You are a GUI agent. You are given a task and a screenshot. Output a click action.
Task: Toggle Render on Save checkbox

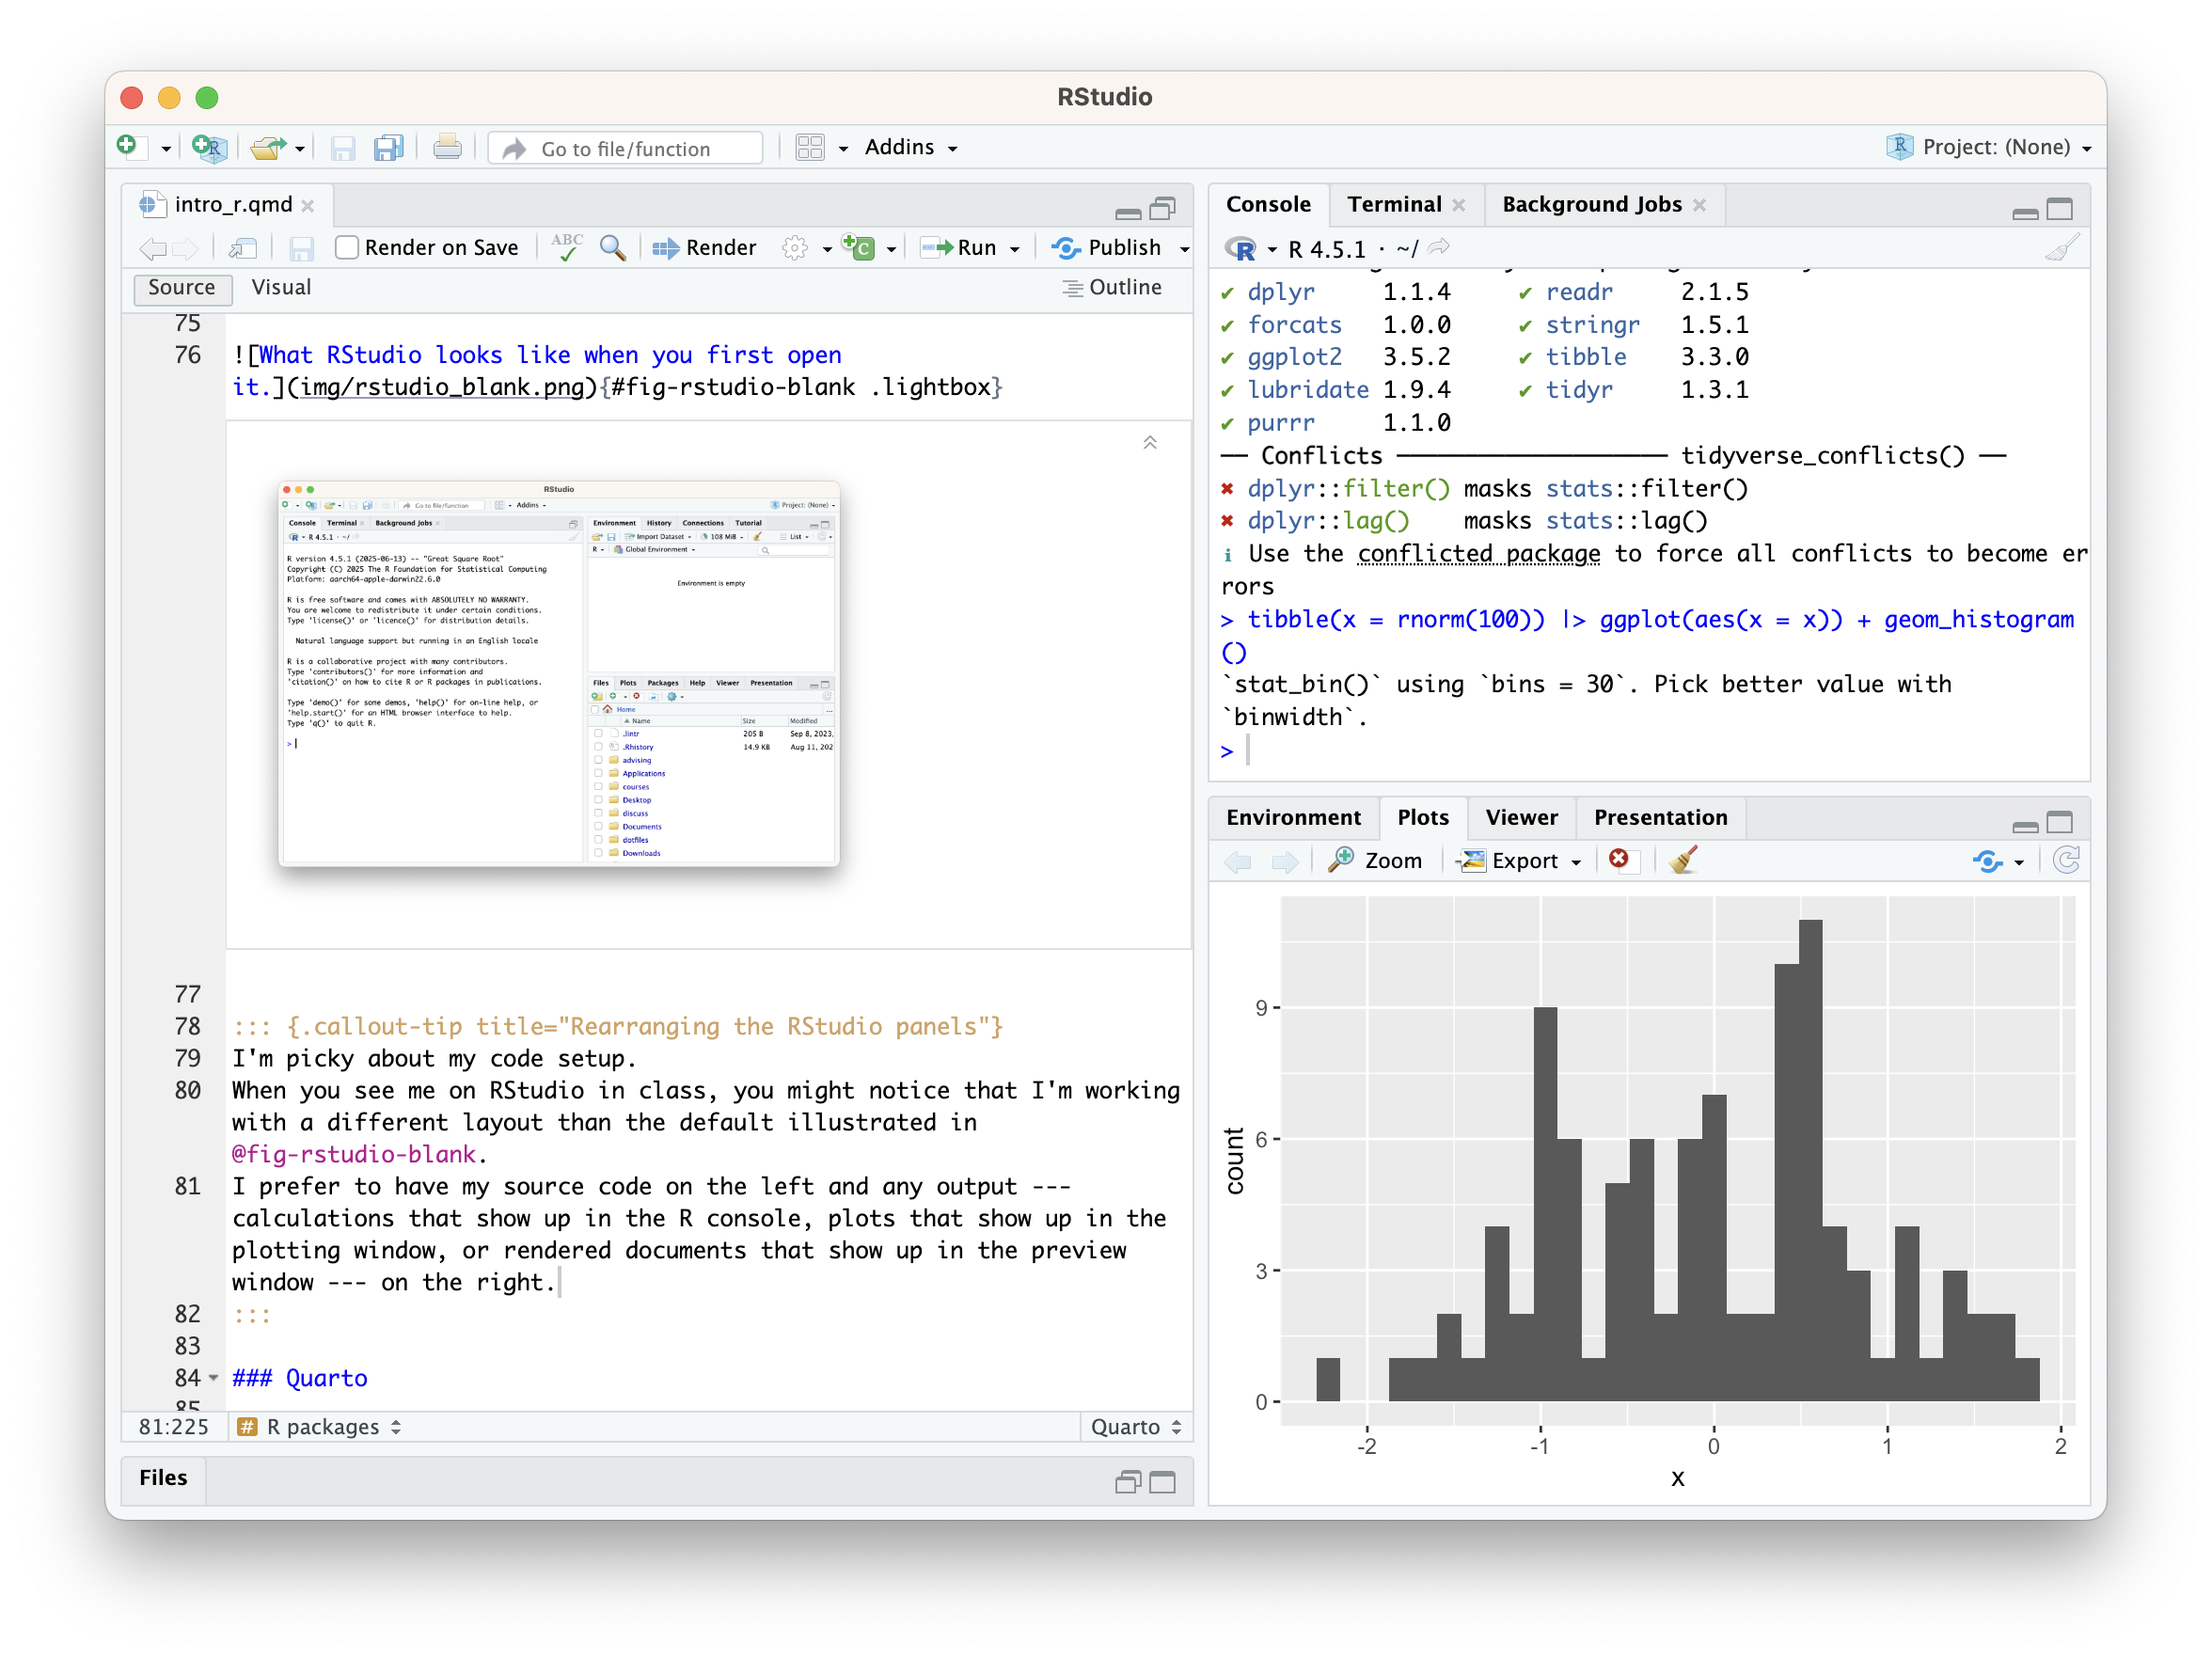click(346, 248)
